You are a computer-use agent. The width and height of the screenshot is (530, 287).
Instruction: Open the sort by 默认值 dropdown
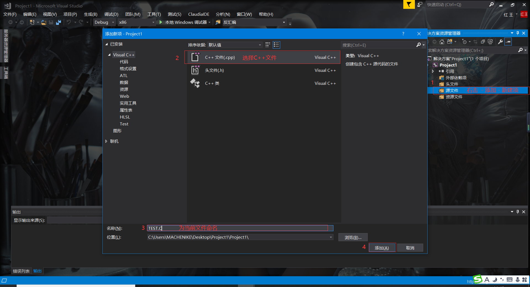click(x=235, y=45)
